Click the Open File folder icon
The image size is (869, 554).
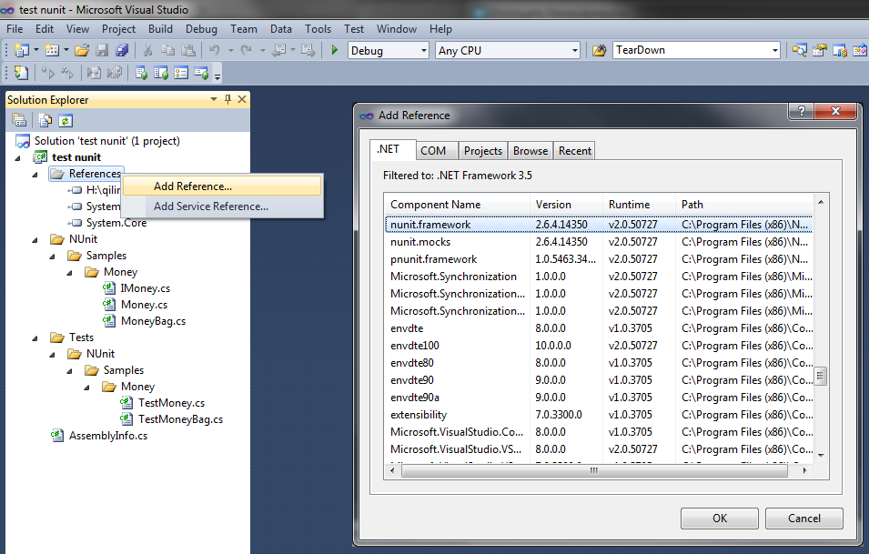click(x=82, y=50)
